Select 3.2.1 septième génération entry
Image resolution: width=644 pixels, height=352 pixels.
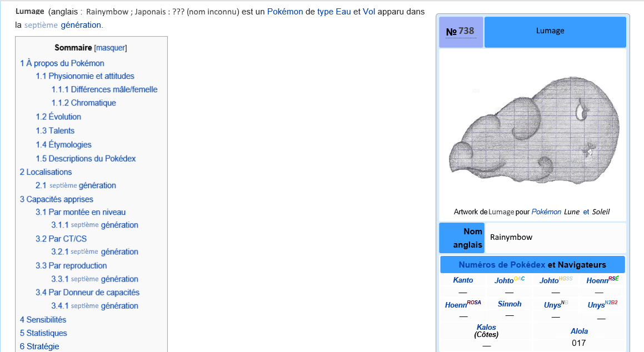click(94, 252)
